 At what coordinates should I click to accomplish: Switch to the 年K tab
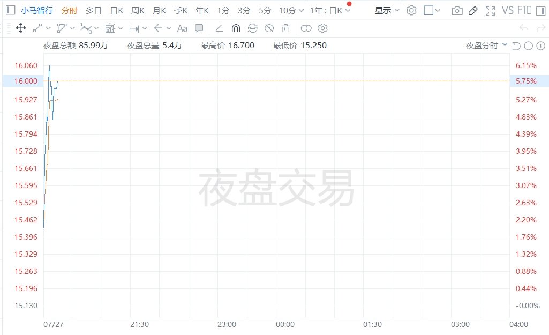point(202,11)
